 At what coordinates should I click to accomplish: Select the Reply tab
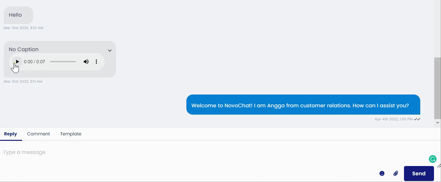[x=11, y=134]
